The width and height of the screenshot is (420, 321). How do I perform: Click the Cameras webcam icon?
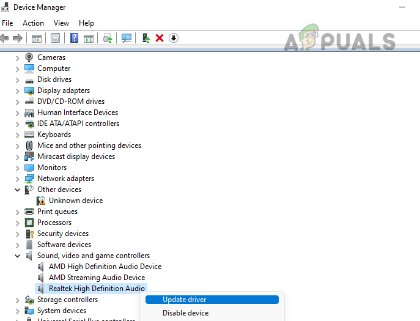pos(29,57)
